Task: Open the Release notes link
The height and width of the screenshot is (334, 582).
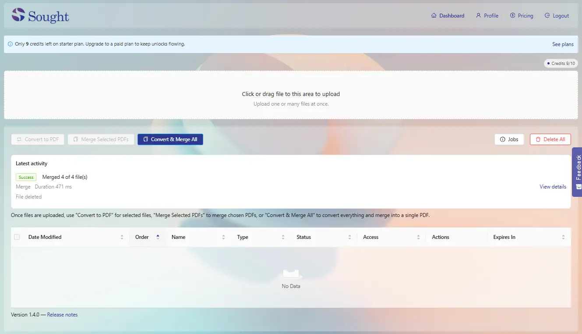Action: pos(62,315)
